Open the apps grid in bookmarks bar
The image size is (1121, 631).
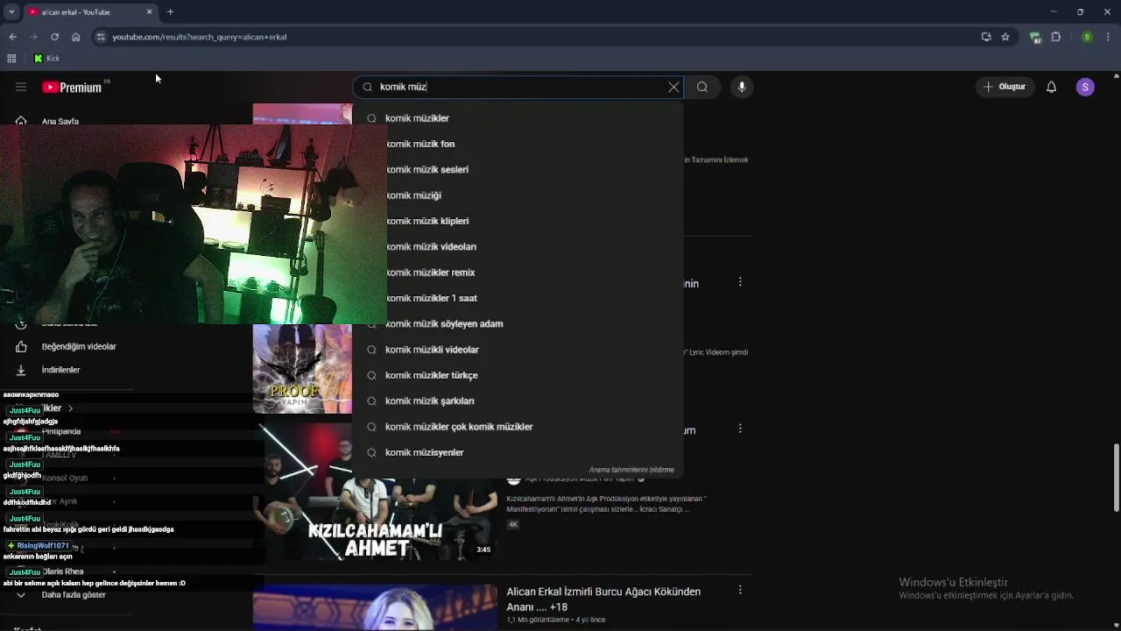[x=11, y=58]
